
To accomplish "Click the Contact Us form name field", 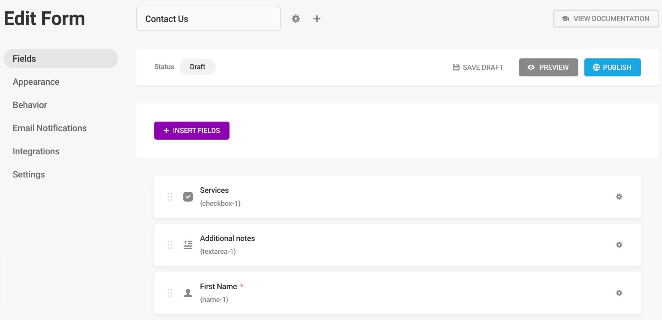I will (208, 19).
